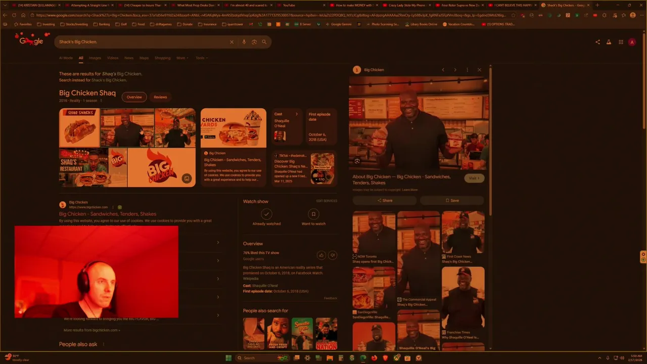Click the browser back arrow
The width and height of the screenshot is (647, 364).
[x=5, y=15]
